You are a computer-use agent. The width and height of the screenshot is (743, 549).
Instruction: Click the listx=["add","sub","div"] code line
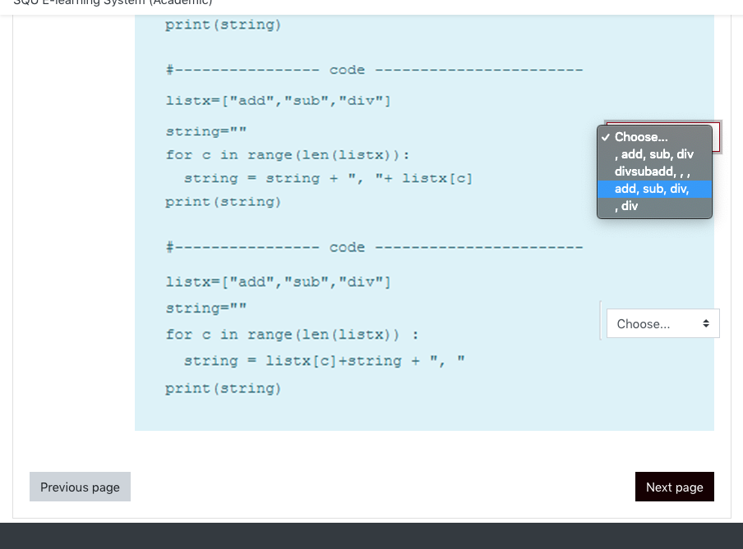pyautogui.click(x=276, y=100)
